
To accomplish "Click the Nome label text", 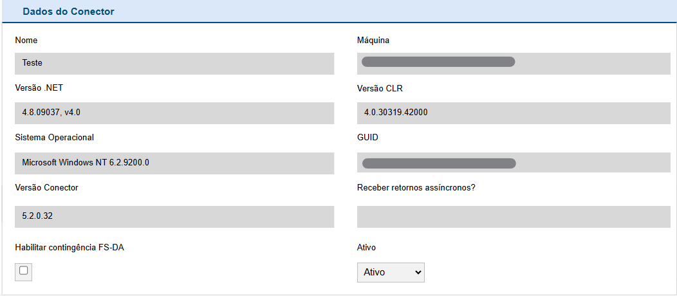I will [x=26, y=41].
